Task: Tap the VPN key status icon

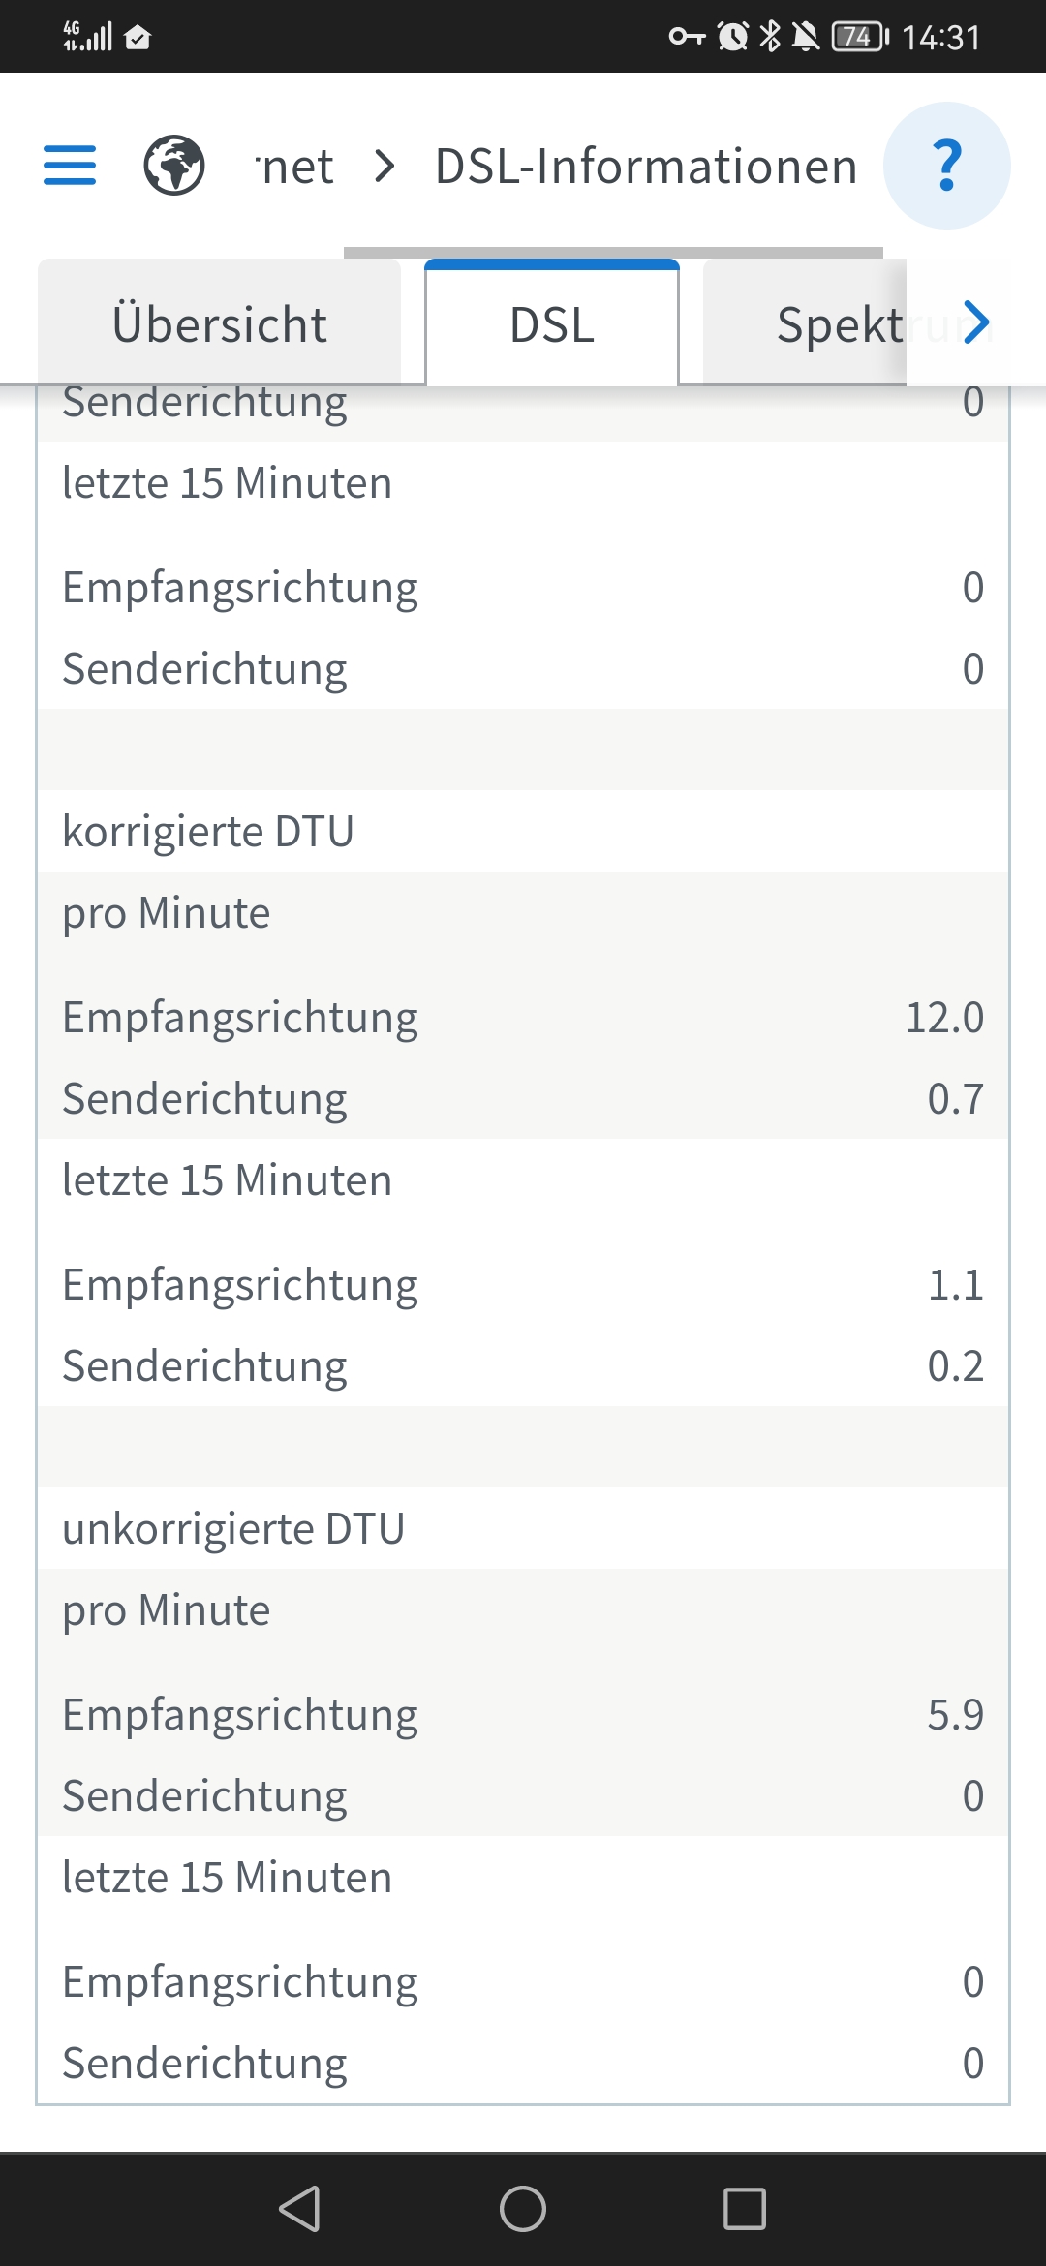Action: click(x=687, y=37)
